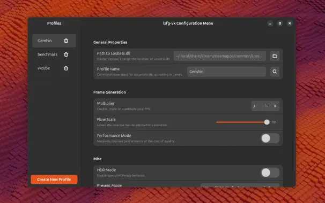
Task: Maximize the lsfg-vk Configuration window
Action: (280, 24)
